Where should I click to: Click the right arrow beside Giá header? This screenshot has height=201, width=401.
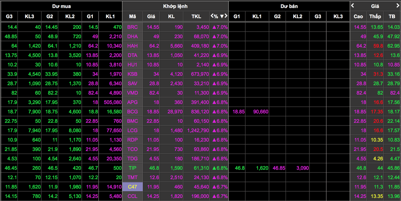point(398,6)
